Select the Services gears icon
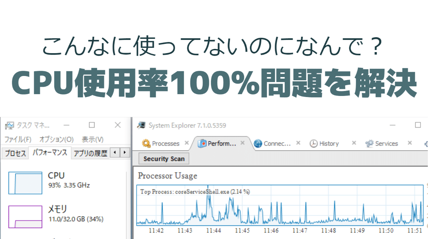 pos(369,143)
